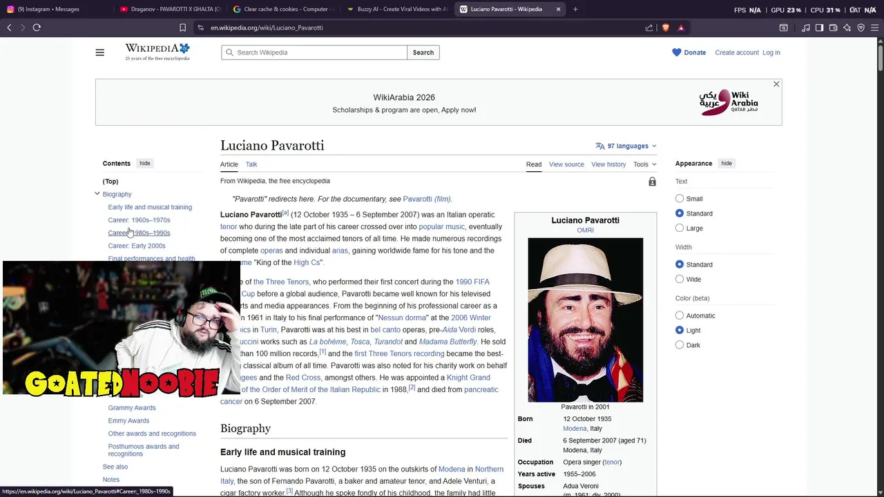Open Brave Shields lion icon
This screenshot has width=884, height=497.
point(666,28)
